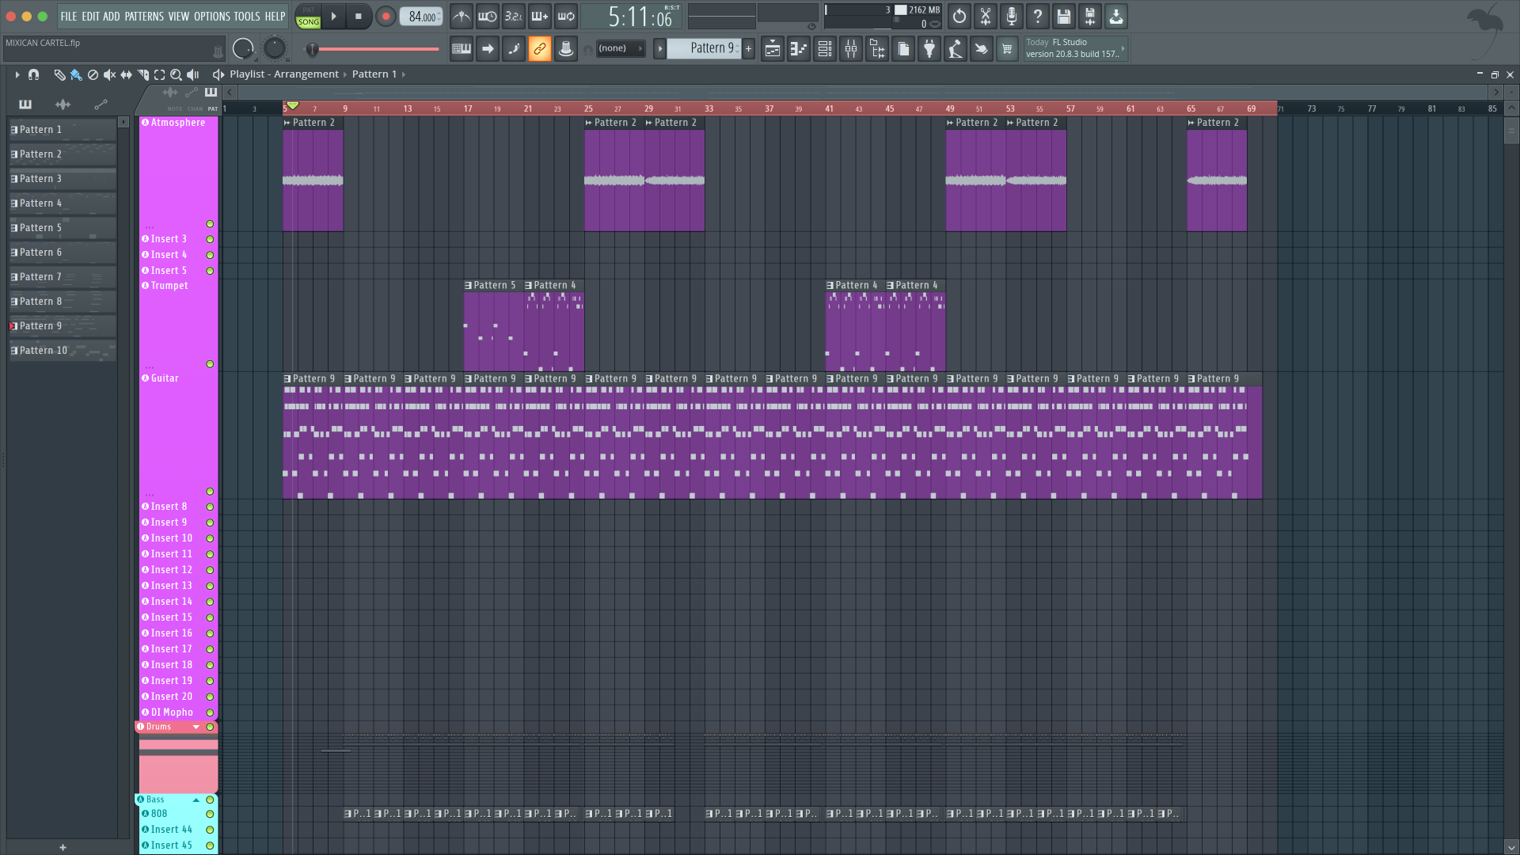This screenshot has height=855, width=1520.
Task: Open the PATTERNS menu
Action: 144,16
